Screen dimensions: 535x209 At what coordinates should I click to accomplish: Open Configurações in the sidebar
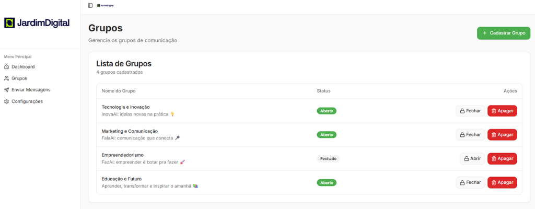pos(27,101)
